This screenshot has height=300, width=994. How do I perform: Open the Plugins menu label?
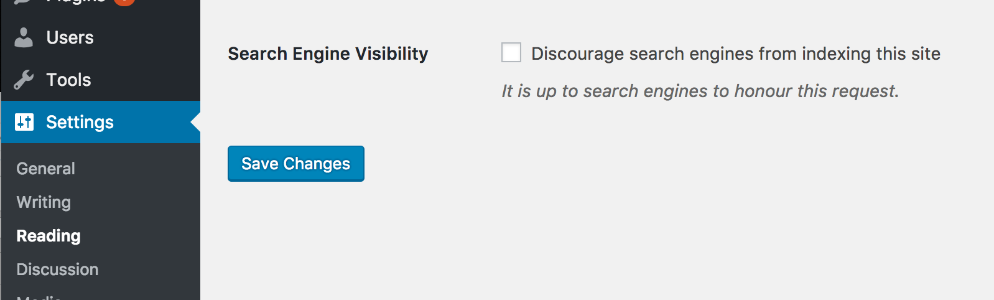[x=76, y=2]
